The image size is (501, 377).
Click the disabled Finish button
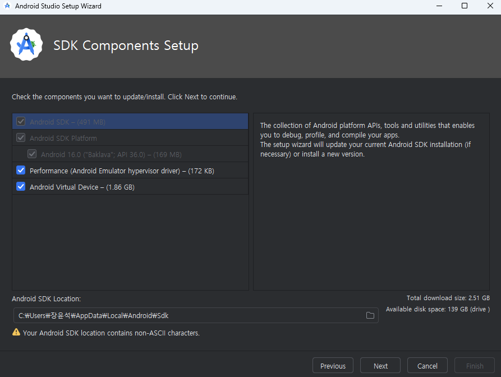pyautogui.click(x=475, y=365)
